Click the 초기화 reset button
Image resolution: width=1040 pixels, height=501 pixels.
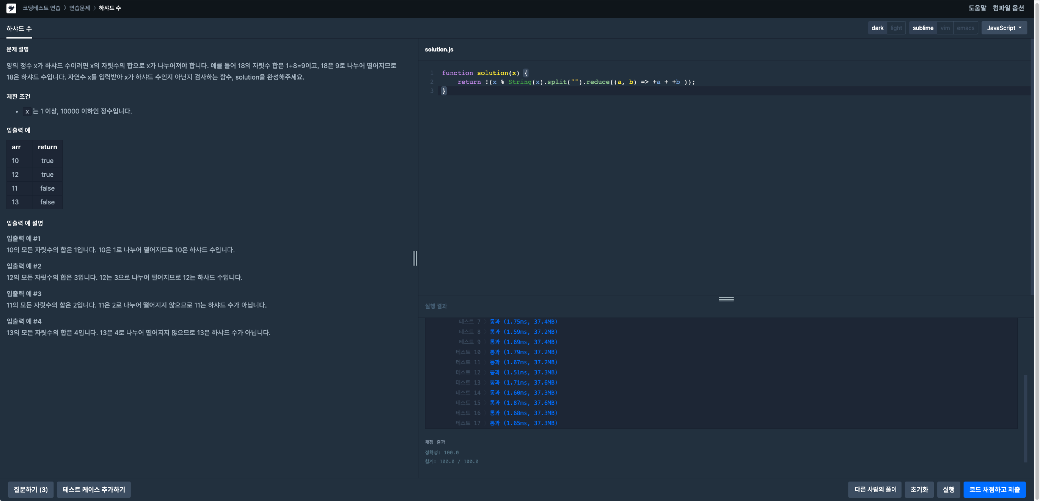coord(919,489)
